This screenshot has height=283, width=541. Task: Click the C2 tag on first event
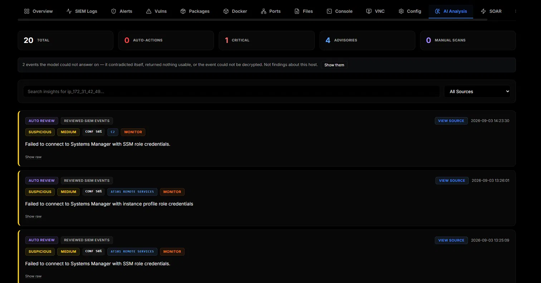113,132
